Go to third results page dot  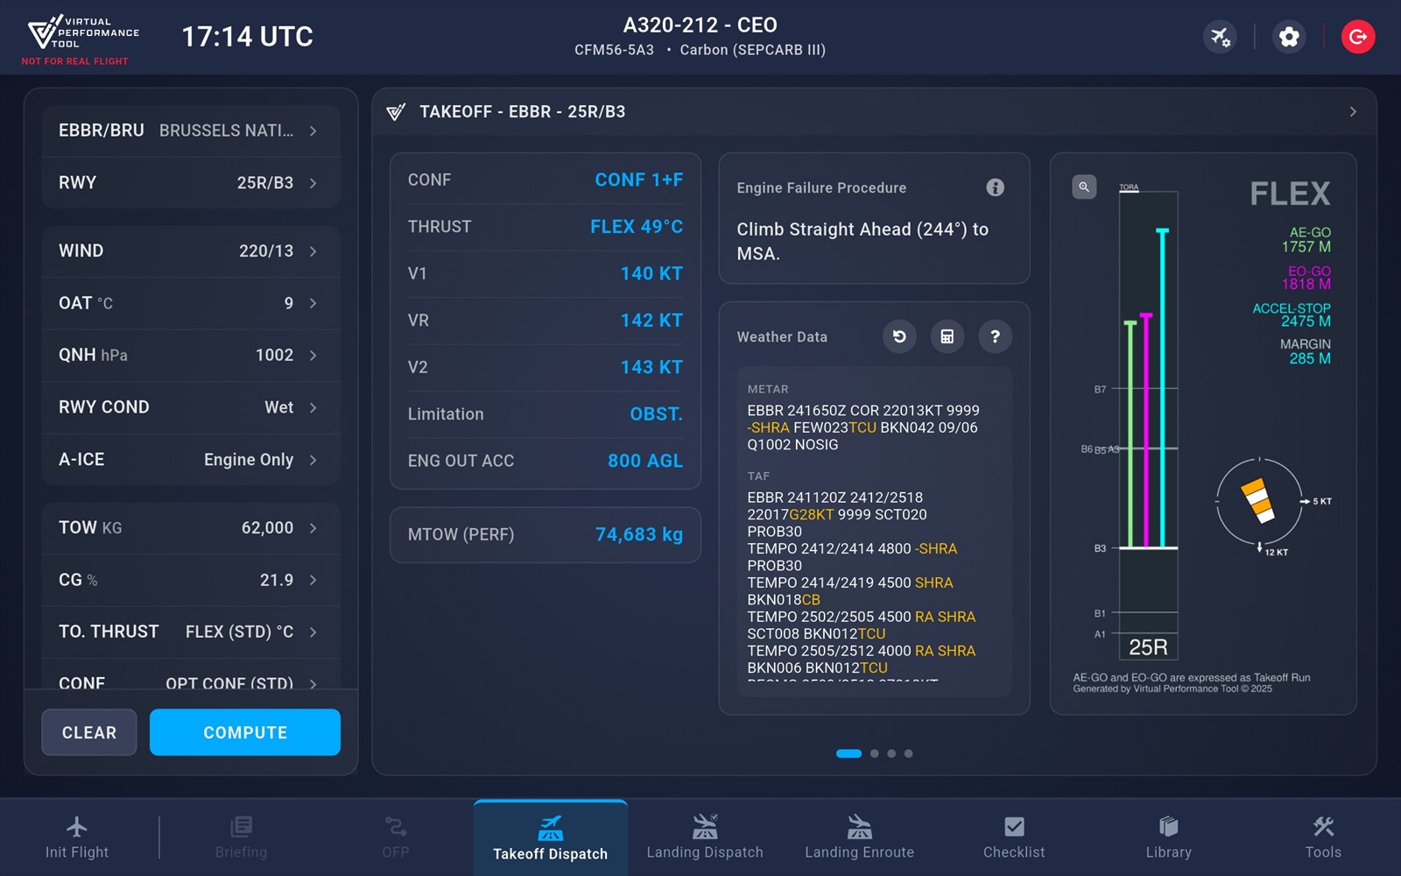[891, 753]
